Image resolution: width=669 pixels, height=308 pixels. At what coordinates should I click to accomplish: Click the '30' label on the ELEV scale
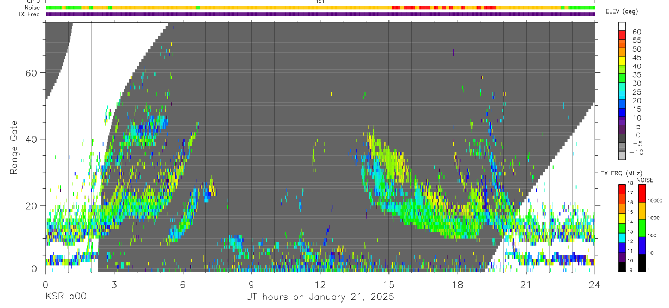[636, 83]
